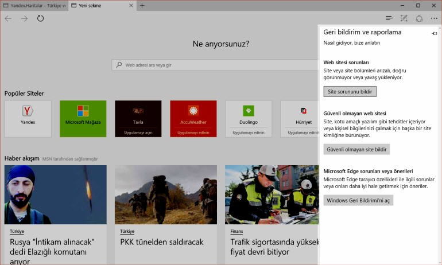Screen dimensions: 442x265
Task: Click the Finans category label
Action: [236, 231]
